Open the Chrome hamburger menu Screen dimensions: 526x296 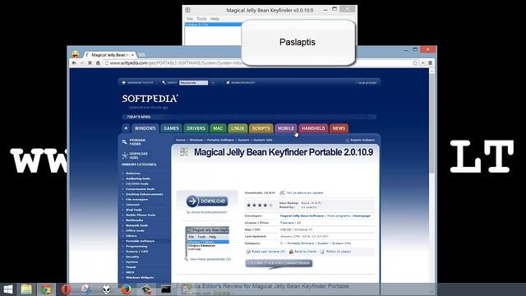[x=430, y=62]
